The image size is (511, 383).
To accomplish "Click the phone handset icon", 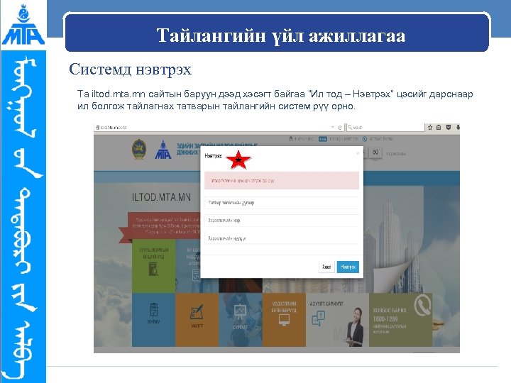I will (x=422, y=306).
